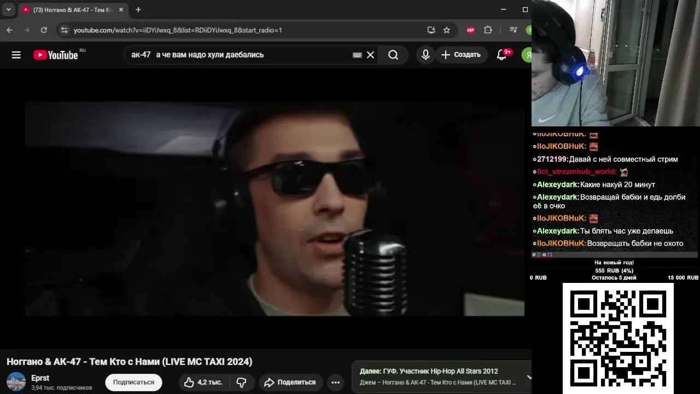View site information icon in address bar

point(64,30)
